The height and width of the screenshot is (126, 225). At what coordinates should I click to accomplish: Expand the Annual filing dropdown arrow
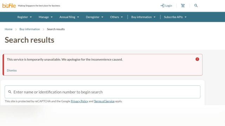click(78, 17)
